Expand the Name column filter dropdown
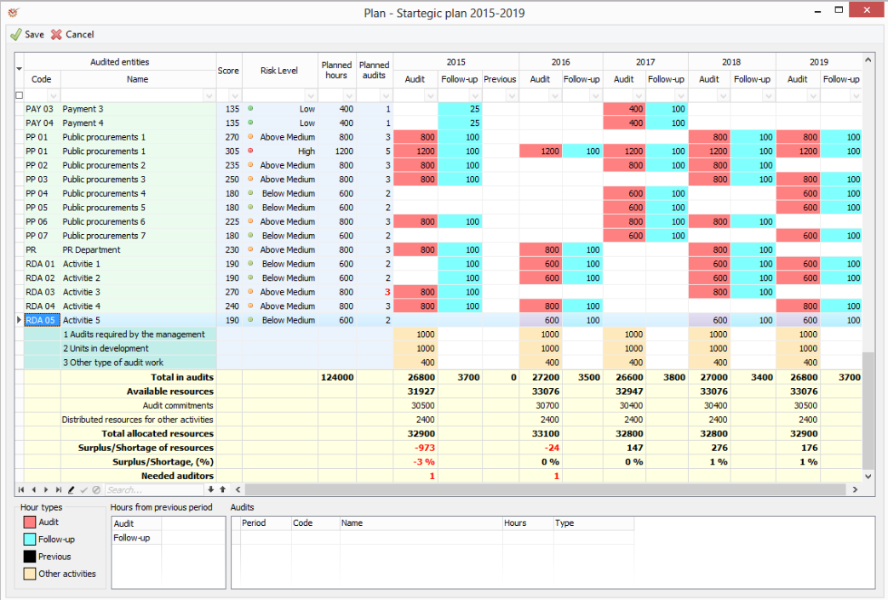 [x=209, y=95]
